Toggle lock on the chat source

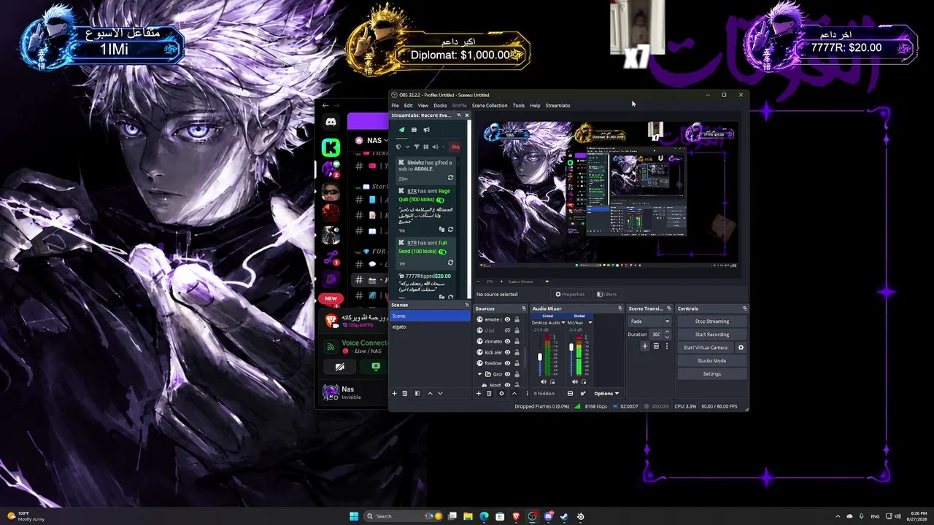point(517,330)
